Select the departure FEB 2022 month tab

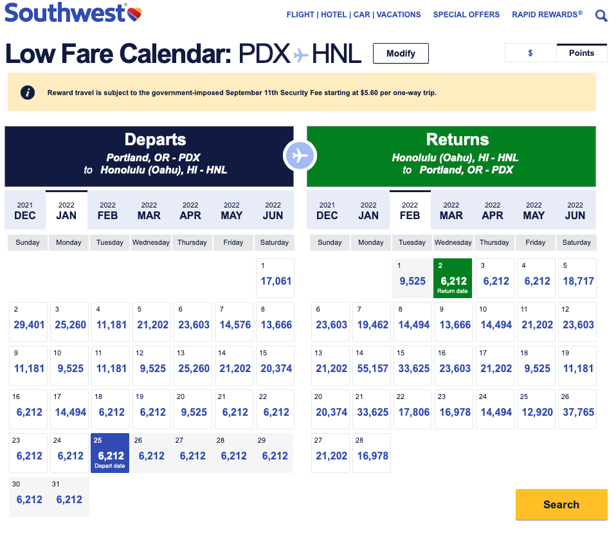(x=107, y=210)
